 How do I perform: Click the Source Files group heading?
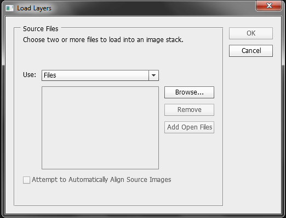[x=41, y=29]
